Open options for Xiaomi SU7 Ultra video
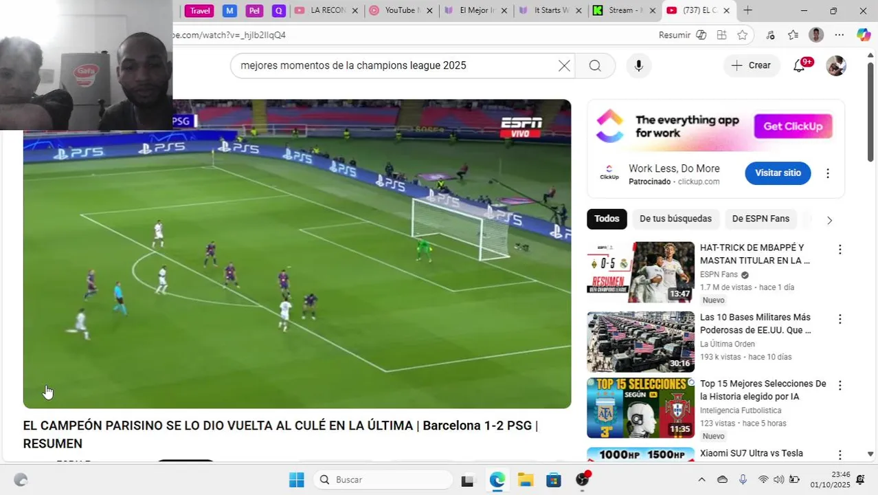The width and height of the screenshot is (878, 495). click(x=840, y=455)
